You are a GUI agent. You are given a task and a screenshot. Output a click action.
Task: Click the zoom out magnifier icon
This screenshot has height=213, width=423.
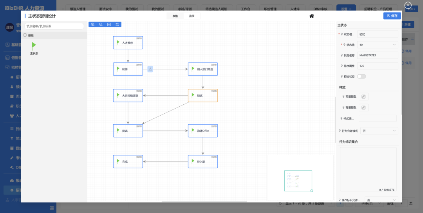pos(101,24)
